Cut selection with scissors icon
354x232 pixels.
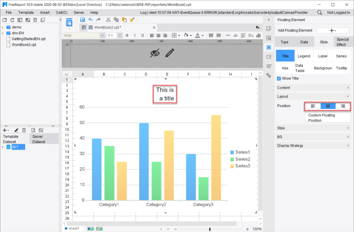(x=108, y=20)
